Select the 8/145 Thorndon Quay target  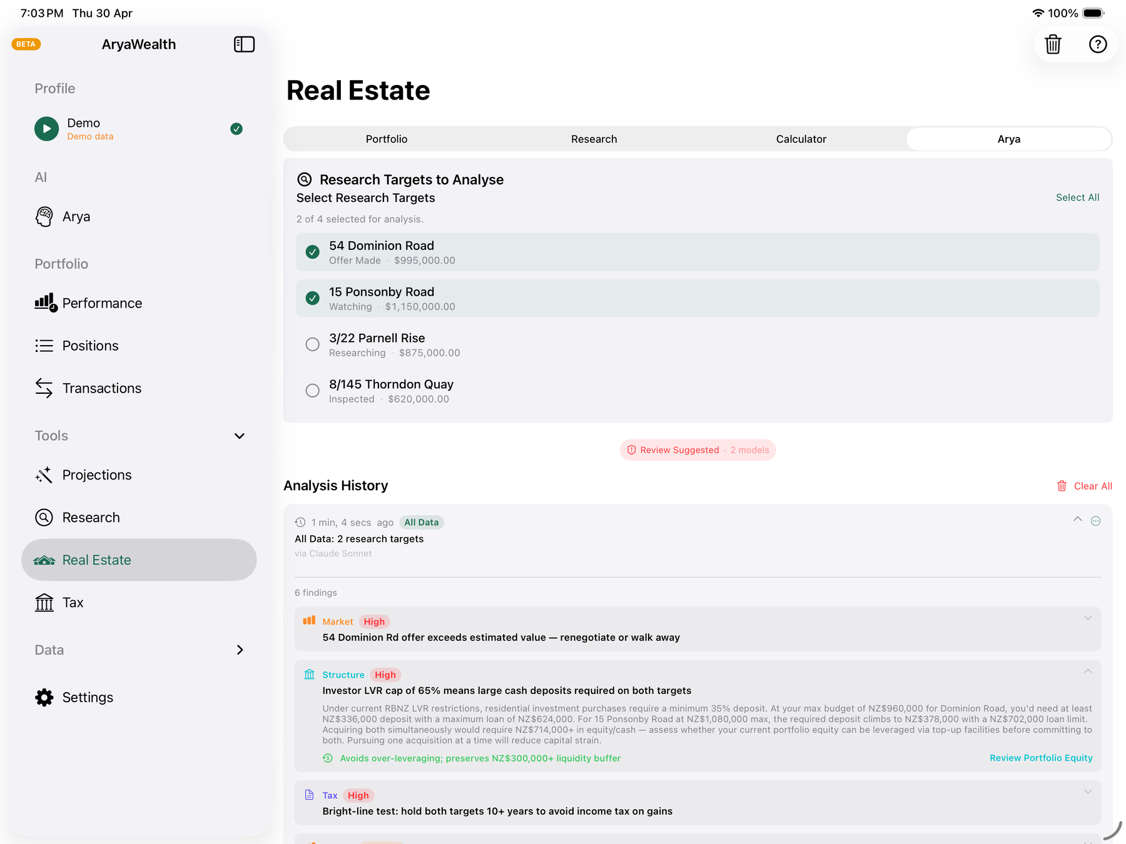[x=313, y=391]
